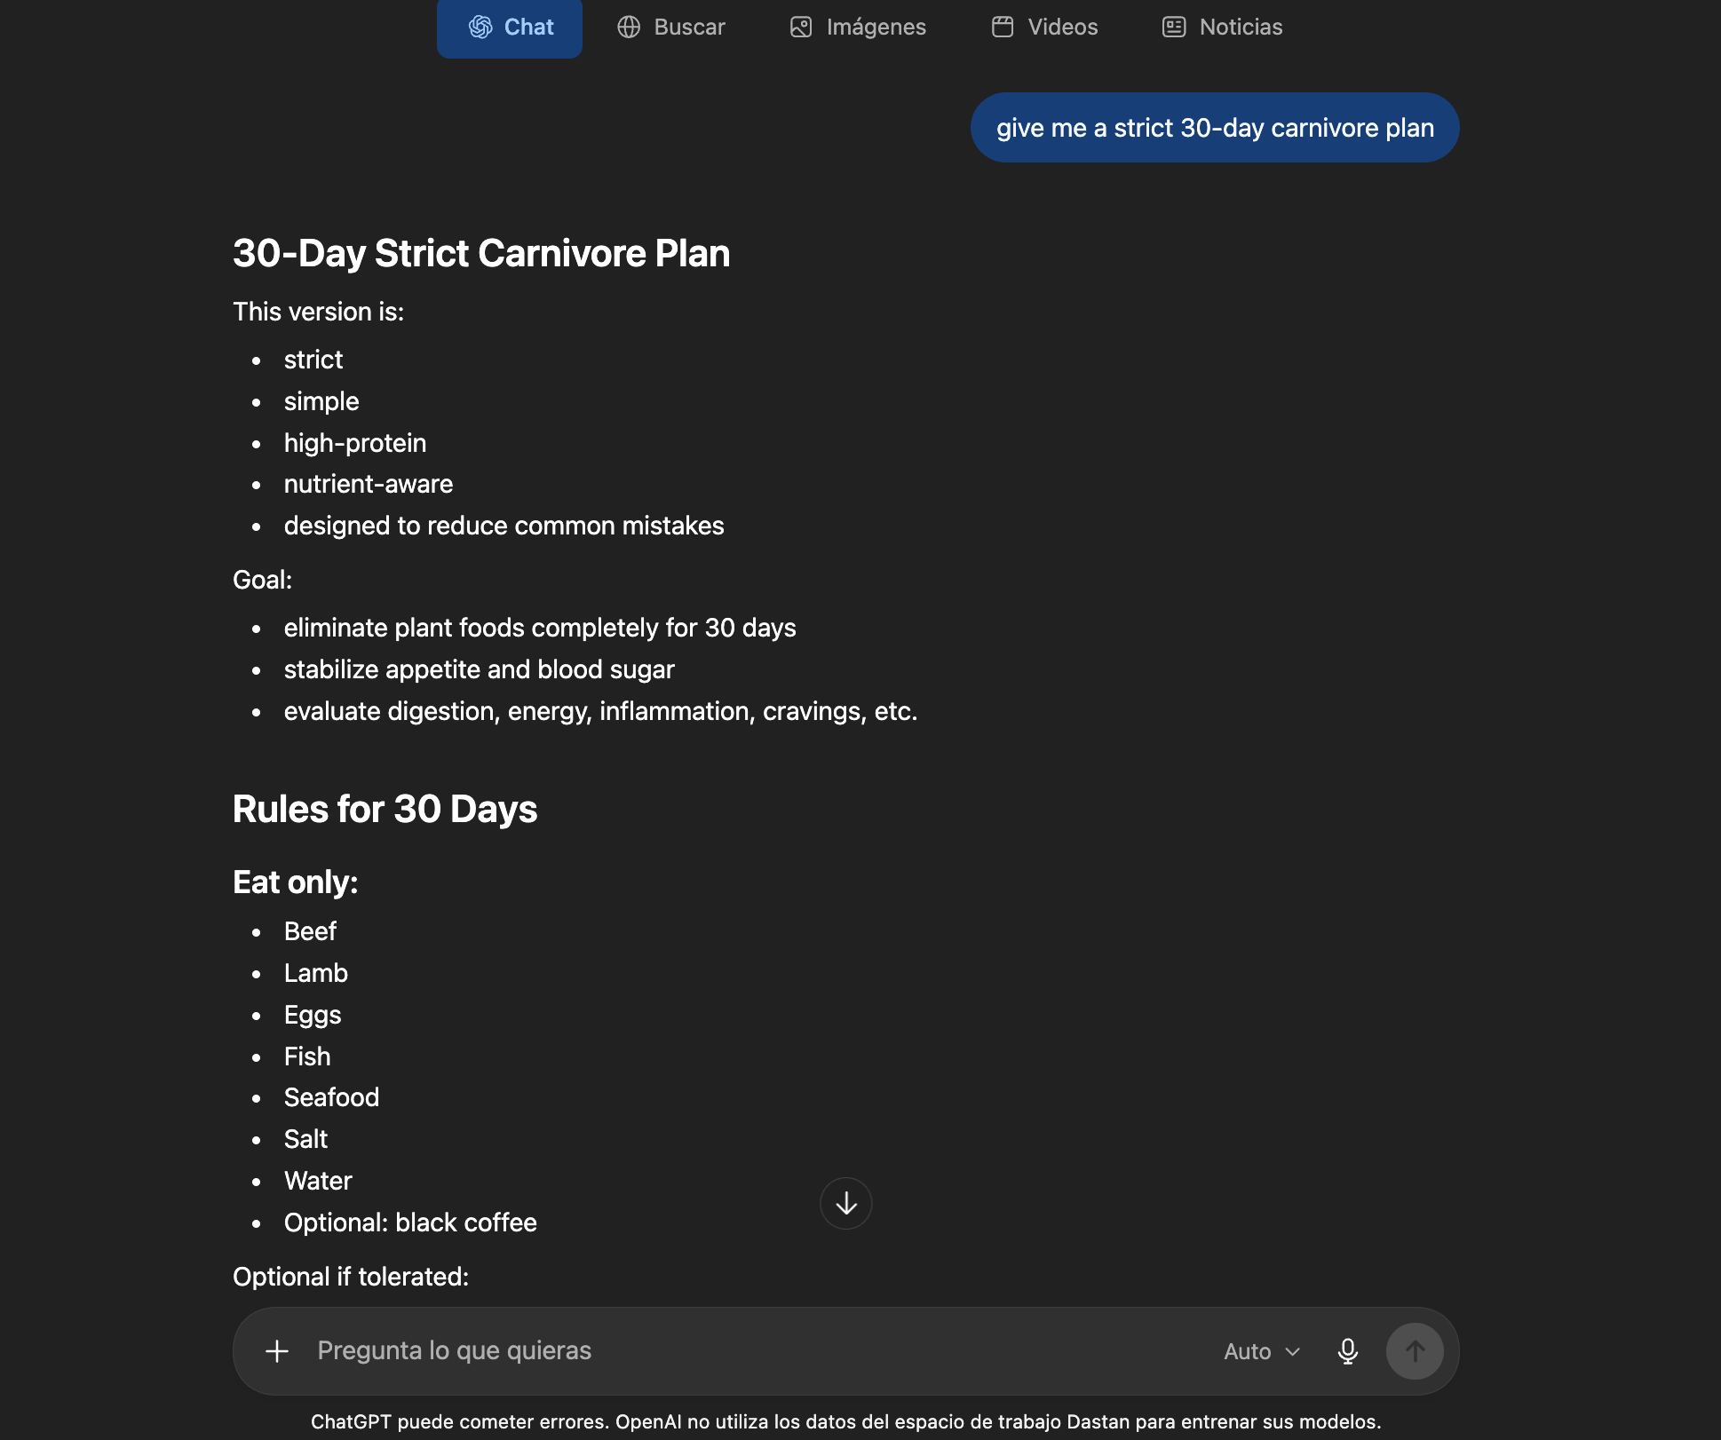
Task: Open the Imágenes tab
Action: point(858,28)
